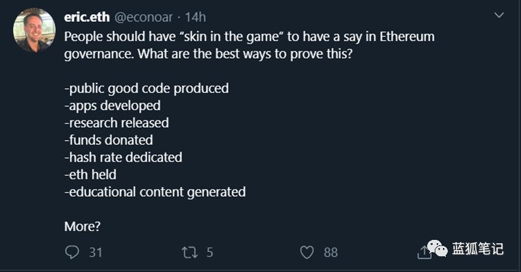Click the '-hash rate dedicated' line

click(x=123, y=157)
